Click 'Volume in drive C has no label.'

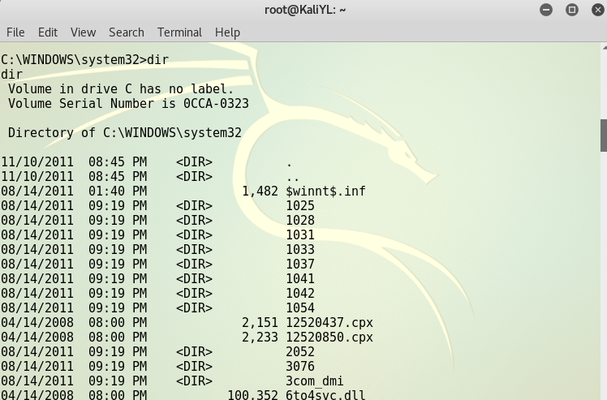click(121, 89)
